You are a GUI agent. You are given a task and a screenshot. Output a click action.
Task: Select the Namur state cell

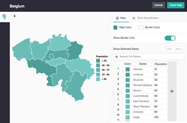tap(143, 91)
